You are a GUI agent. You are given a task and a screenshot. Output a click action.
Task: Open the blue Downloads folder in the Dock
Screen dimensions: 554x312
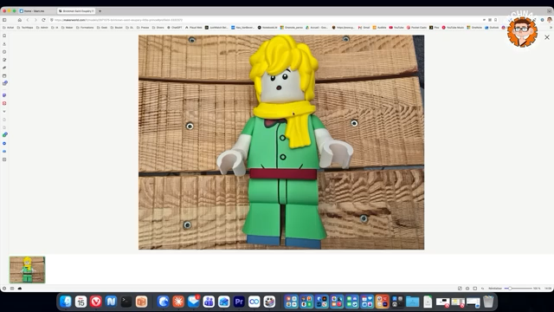pyautogui.click(x=412, y=302)
